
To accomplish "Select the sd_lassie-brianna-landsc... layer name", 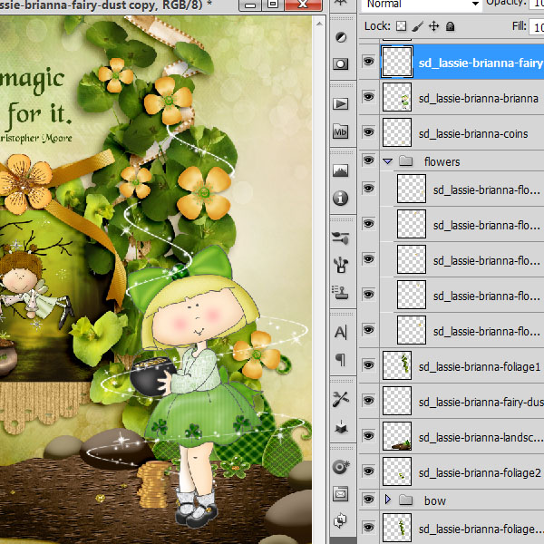I will coord(481,438).
